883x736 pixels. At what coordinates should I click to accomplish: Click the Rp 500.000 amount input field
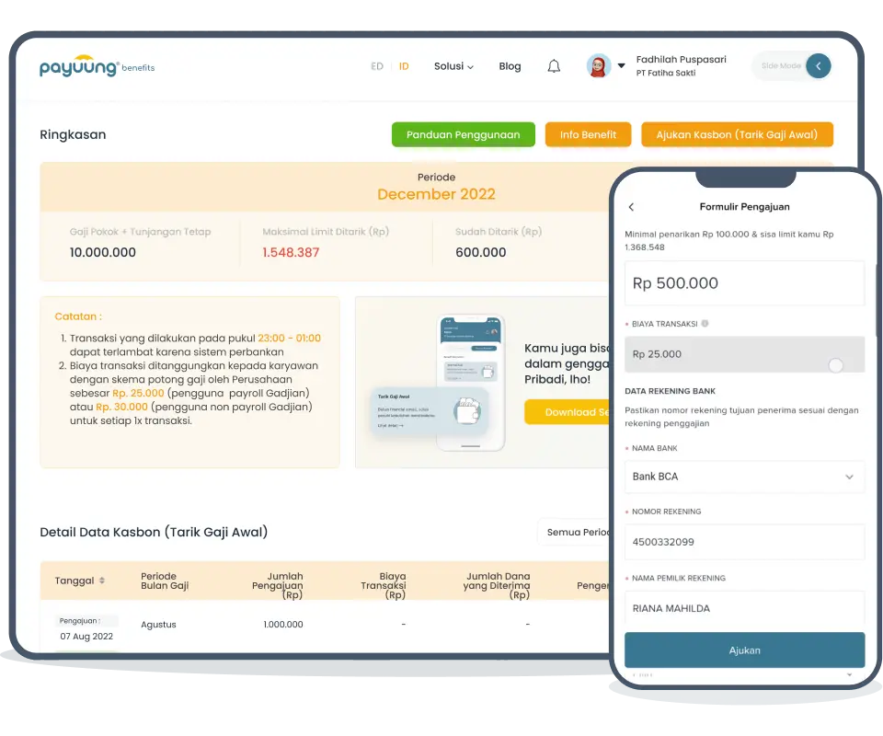[743, 283]
